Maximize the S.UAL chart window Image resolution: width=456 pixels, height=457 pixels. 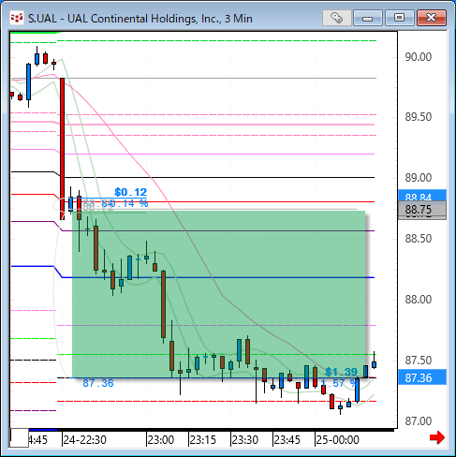[399, 18]
